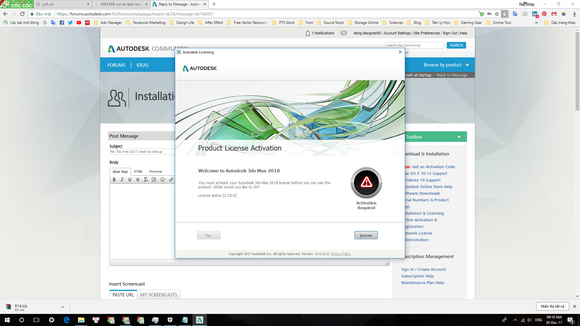Image resolution: width=580 pixels, height=326 pixels.
Task: Open File Explorer from the taskbar
Action: 81,320
